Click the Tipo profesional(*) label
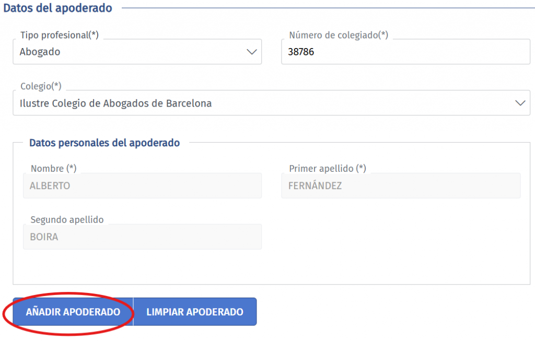The width and height of the screenshot is (535, 341). click(x=60, y=35)
